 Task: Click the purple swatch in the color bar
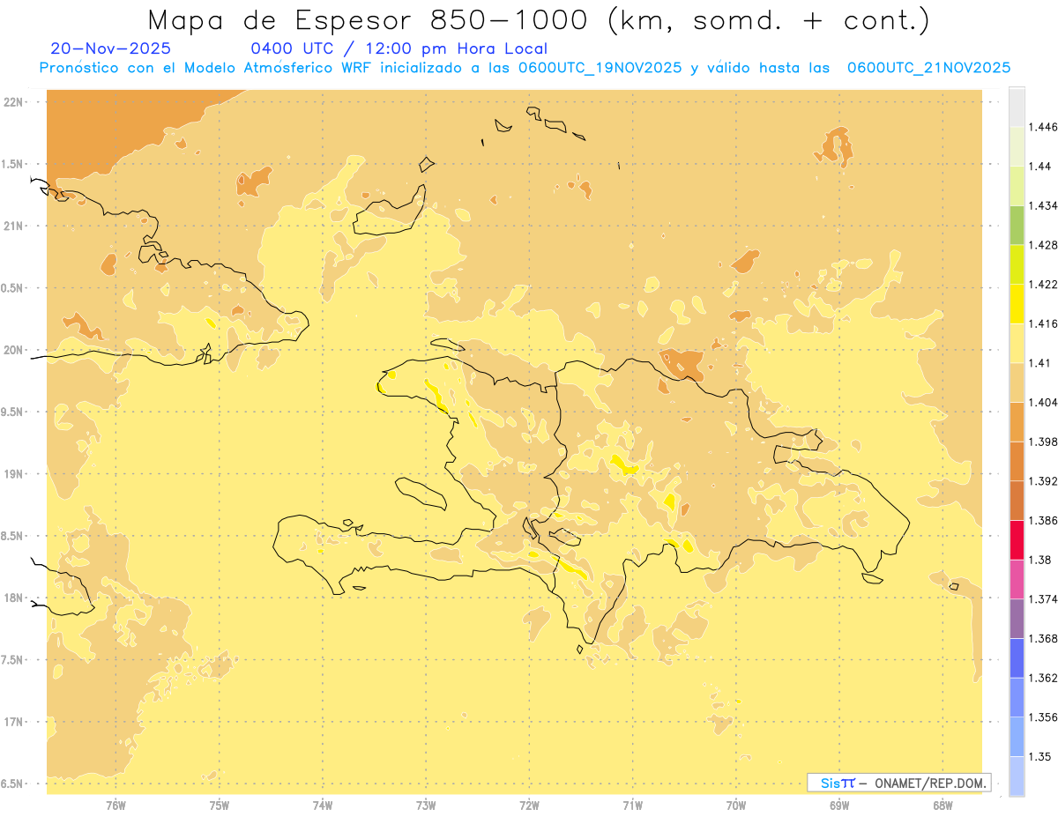[x=1017, y=619]
